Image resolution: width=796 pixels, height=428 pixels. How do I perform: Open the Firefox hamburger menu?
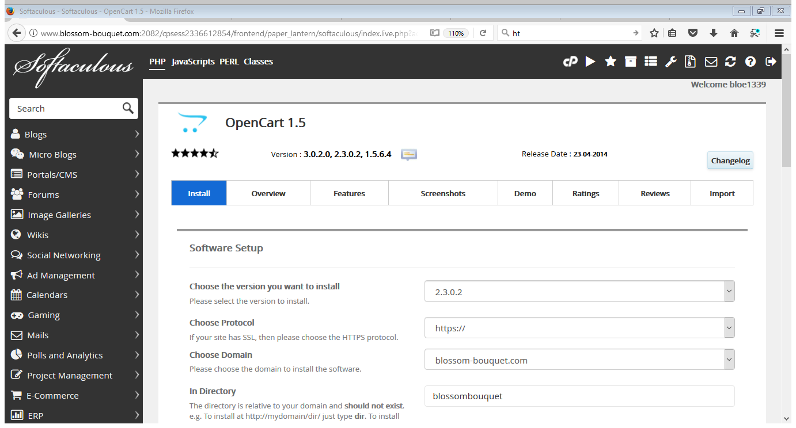click(779, 33)
